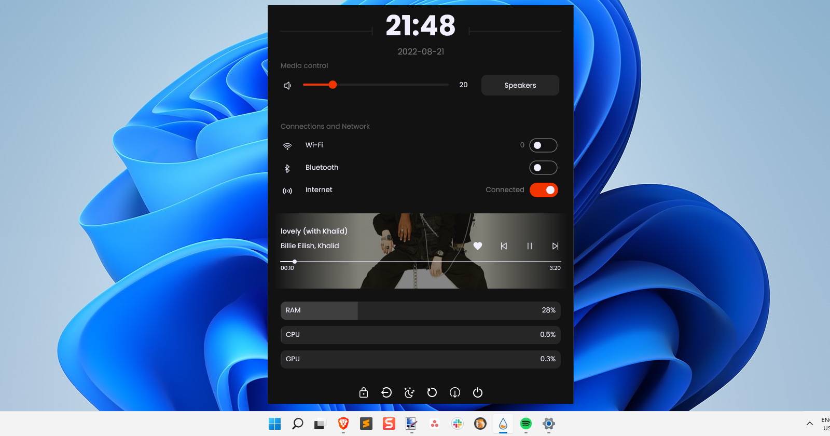Open the Speakers output device selector
The image size is (830, 436).
pyautogui.click(x=520, y=85)
